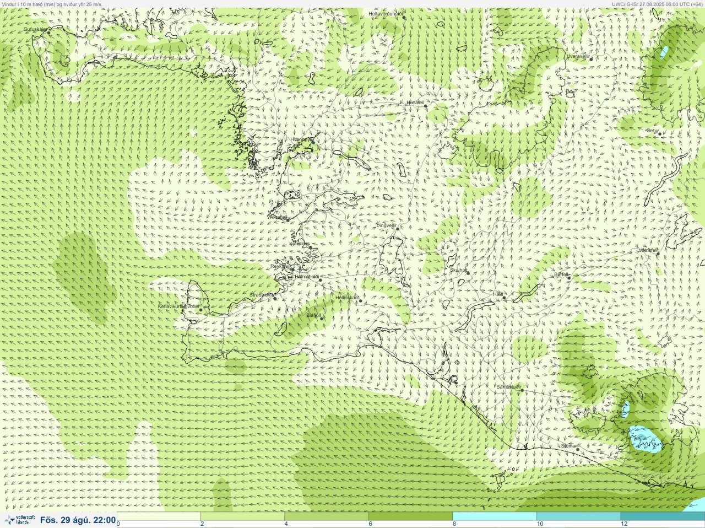Click the forecast time 'Fös. 29 ágú. 22:00'
The width and height of the screenshot is (705, 528).
click(x=78, y=520)
